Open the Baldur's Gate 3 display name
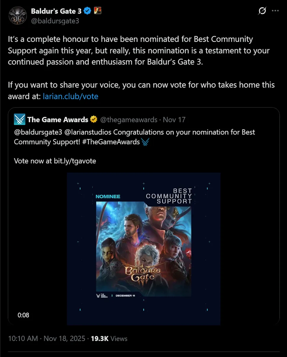 [56, 11]
